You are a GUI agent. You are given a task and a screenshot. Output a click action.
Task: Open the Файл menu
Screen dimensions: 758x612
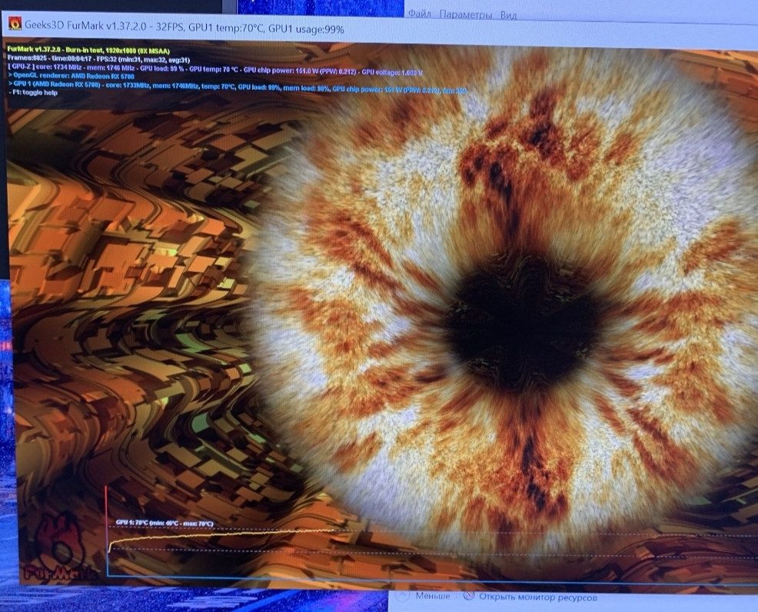pyautogui.click(x=419, y=15)
